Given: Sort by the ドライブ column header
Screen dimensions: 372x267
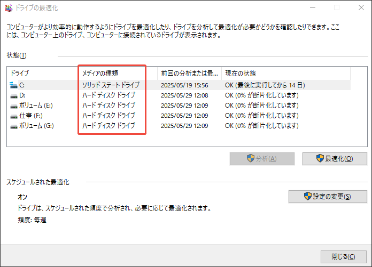Looking at the screenshot, I should click(x=20, y=74).
